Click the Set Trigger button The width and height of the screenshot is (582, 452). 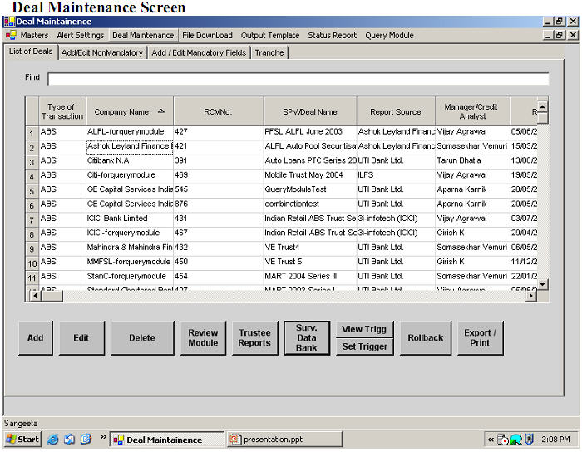coord(364,346)
